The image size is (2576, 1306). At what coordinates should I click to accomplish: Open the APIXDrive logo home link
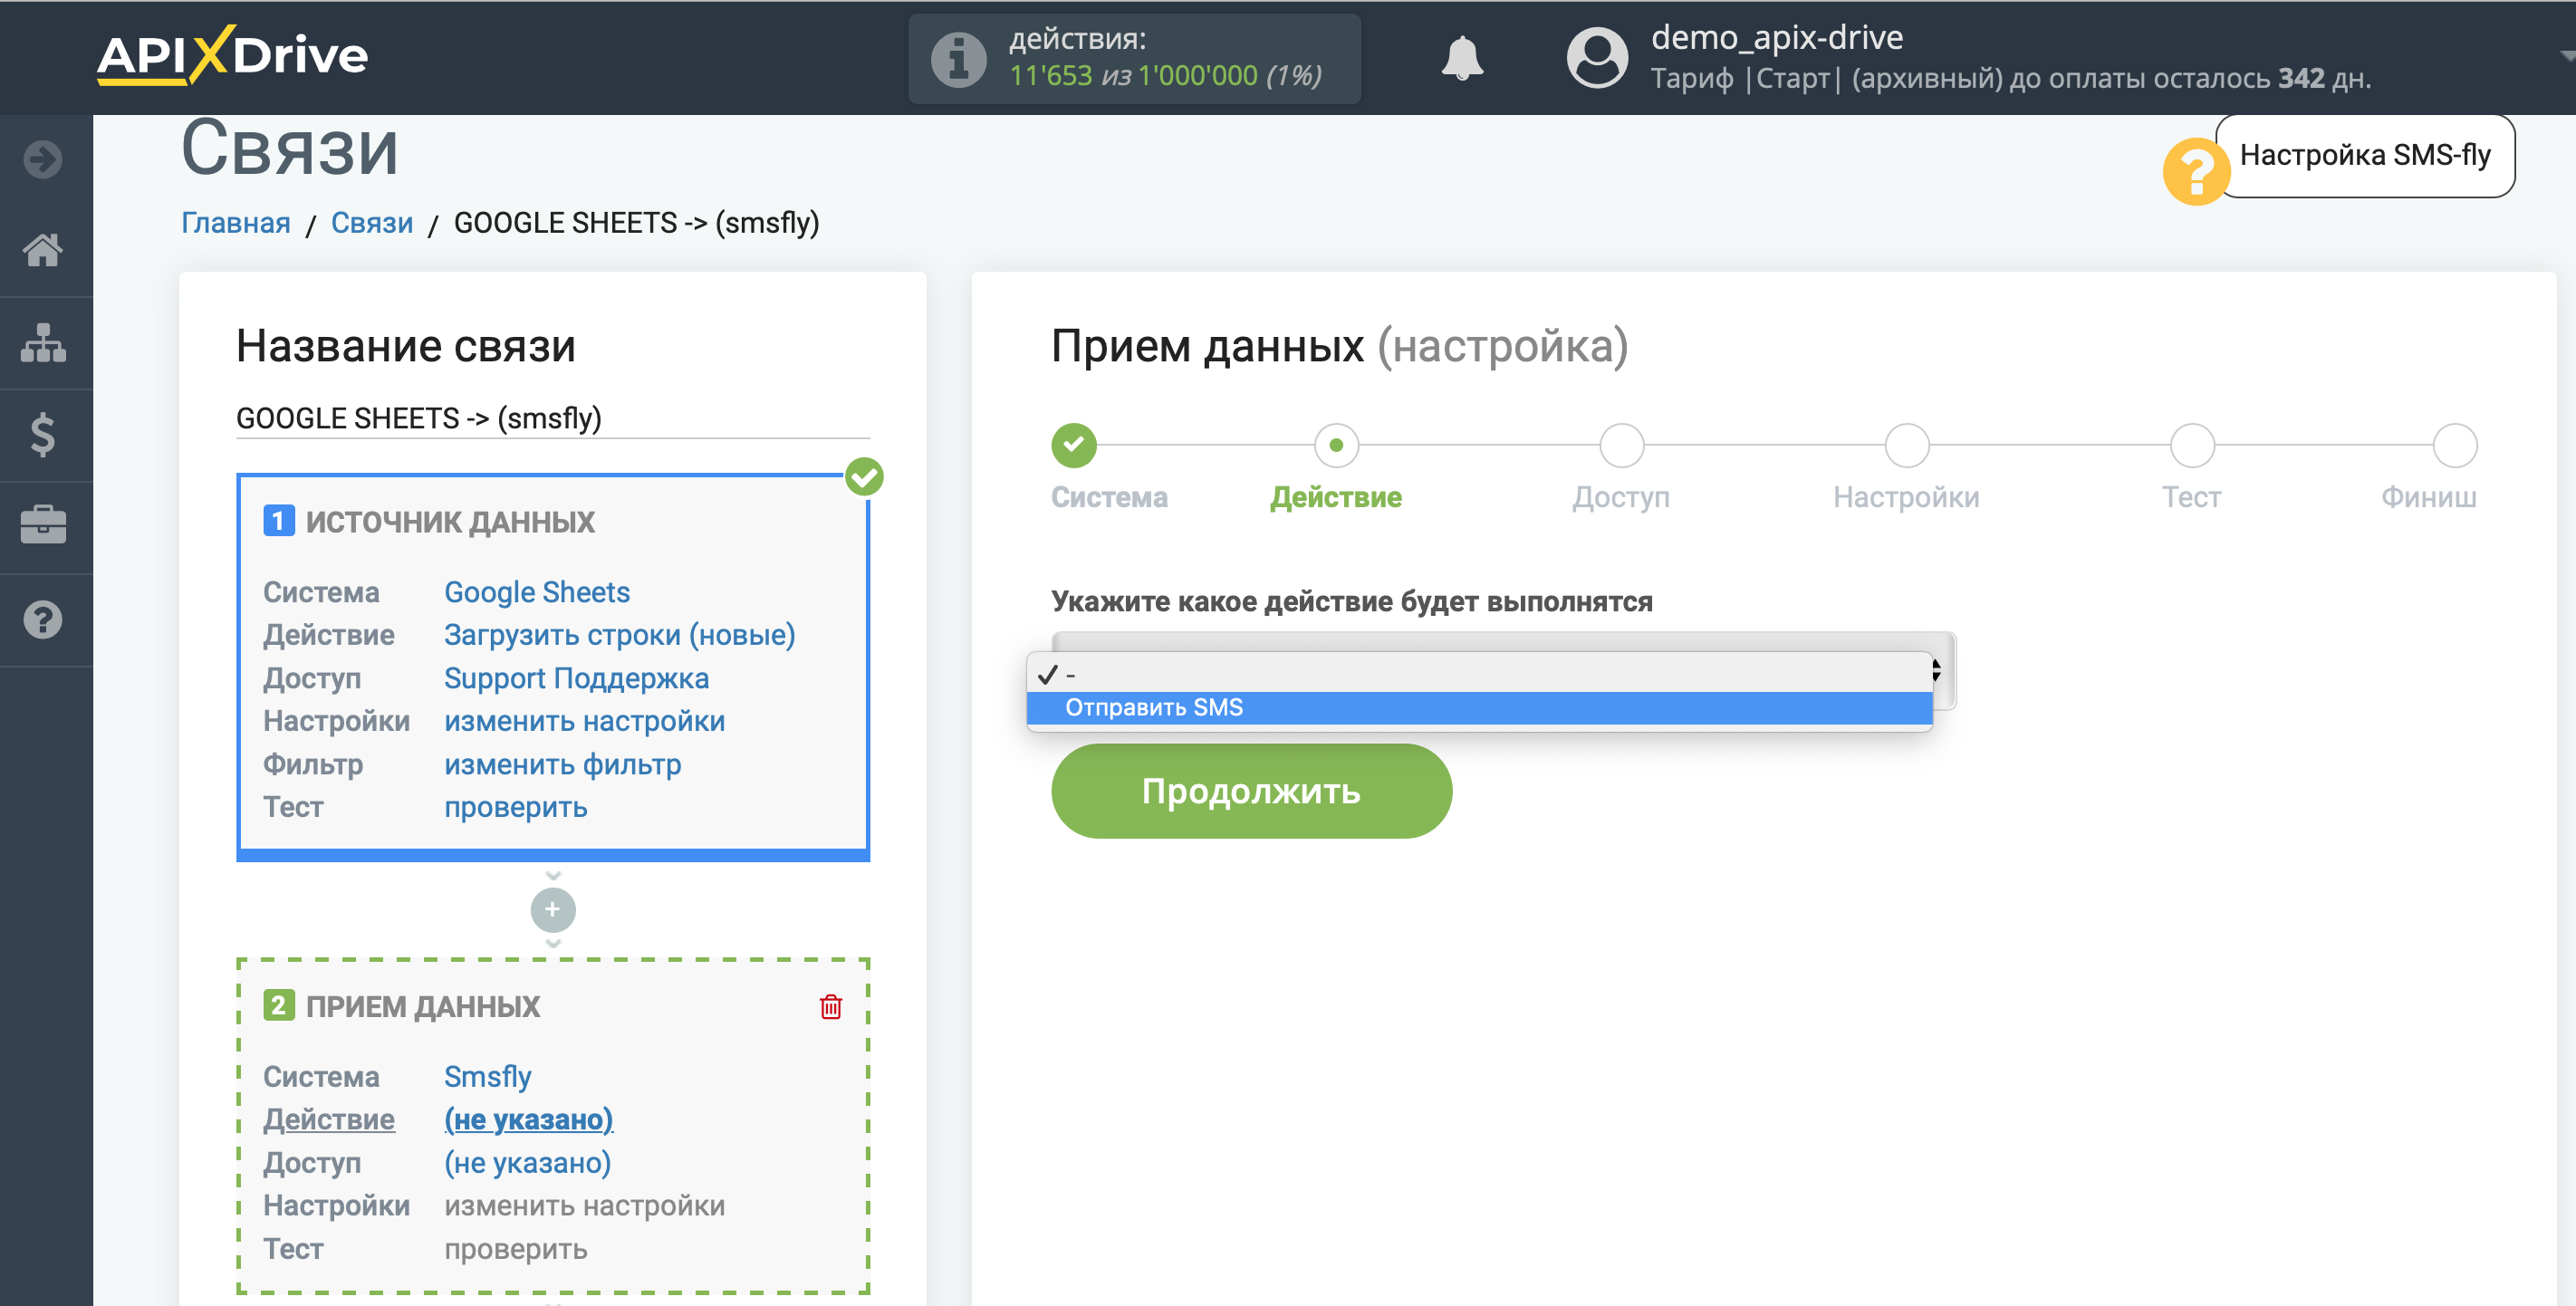coord(232,55)
